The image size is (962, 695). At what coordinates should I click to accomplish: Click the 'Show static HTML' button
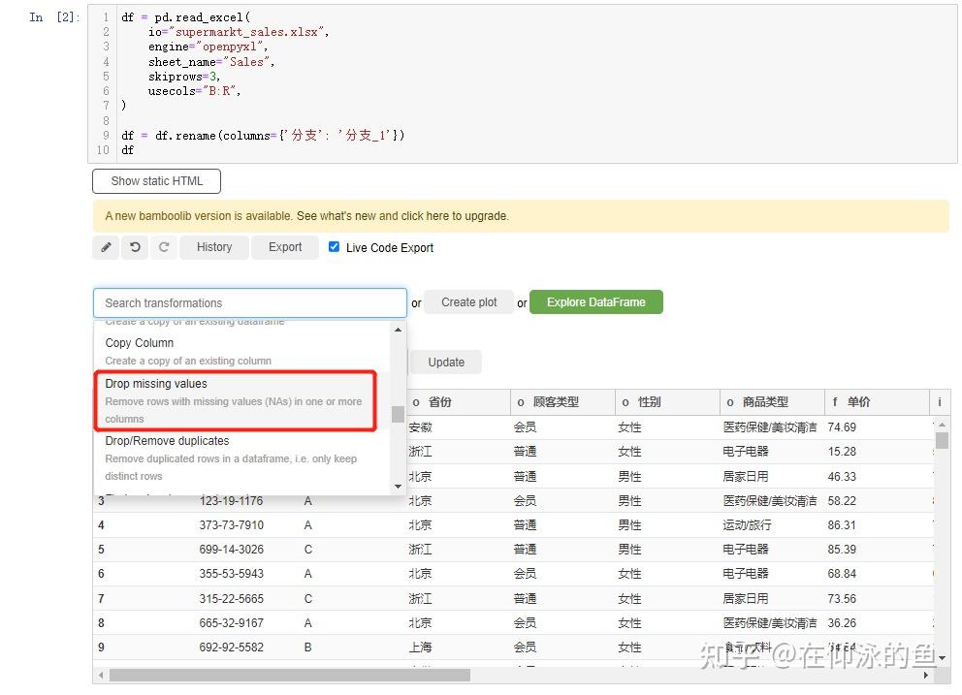coord(155,180)
